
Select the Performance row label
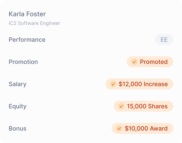coord(27,40)
